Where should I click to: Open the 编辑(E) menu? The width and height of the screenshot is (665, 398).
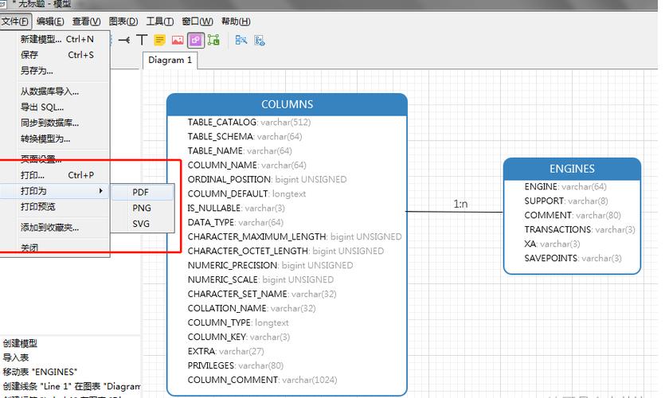coord(51,21)
